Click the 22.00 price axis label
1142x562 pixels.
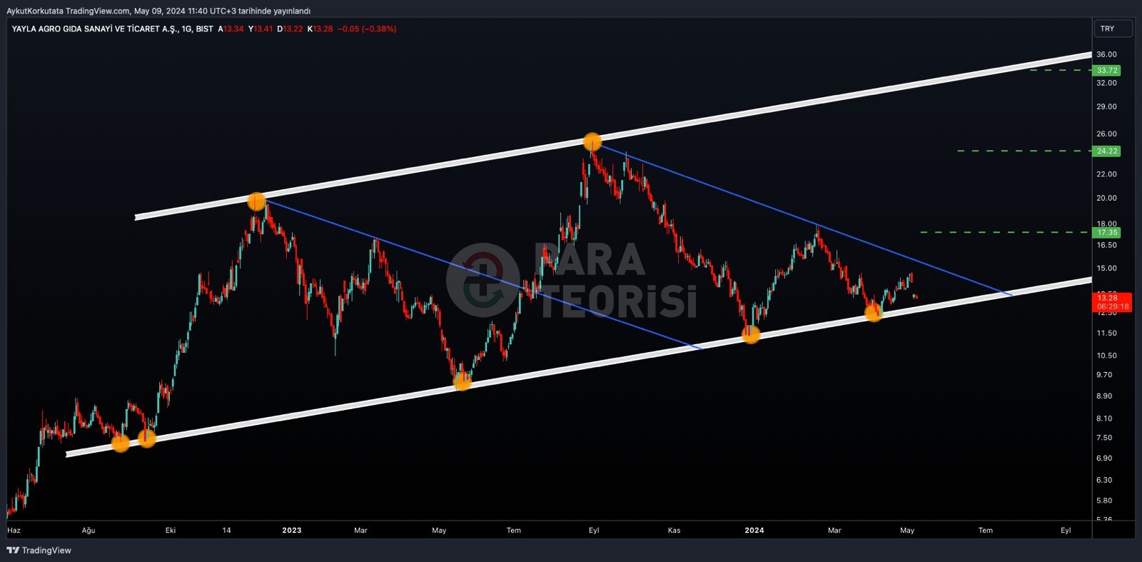pyautogui.click(x=1106, y=174)
